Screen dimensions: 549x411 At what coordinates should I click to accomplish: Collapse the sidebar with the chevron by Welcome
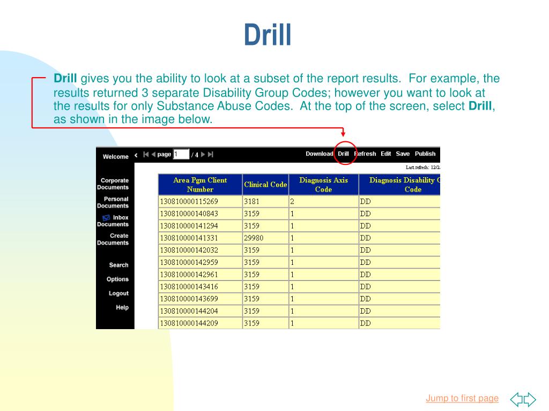tap(136, 155)
